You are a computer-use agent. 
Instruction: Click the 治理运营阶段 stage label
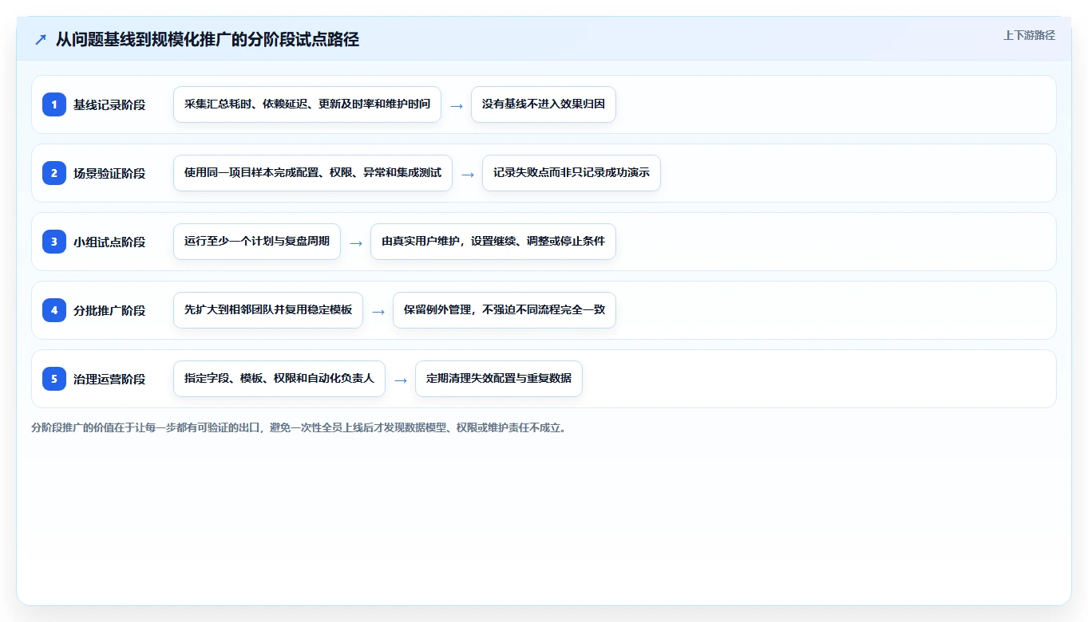(x=109, y=379)
